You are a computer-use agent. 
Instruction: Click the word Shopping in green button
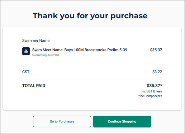tap(129, 121)
